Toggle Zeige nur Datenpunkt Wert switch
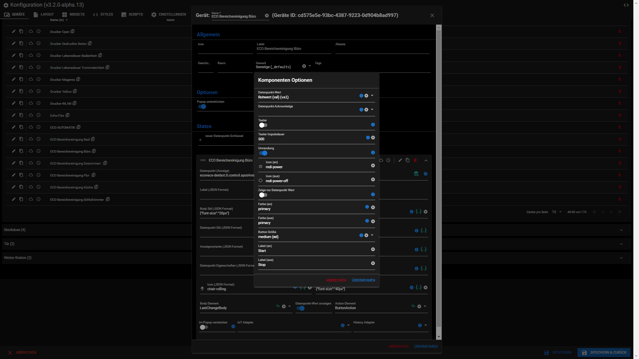 pyautogui.click(x=263, y=195)
